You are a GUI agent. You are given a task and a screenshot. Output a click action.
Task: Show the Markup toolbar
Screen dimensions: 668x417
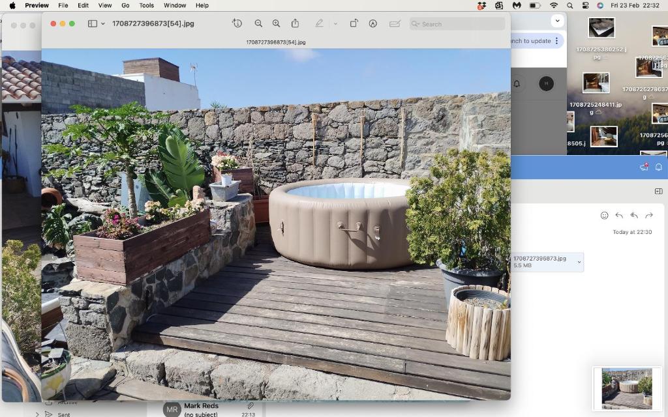click(x=372, y=24)
